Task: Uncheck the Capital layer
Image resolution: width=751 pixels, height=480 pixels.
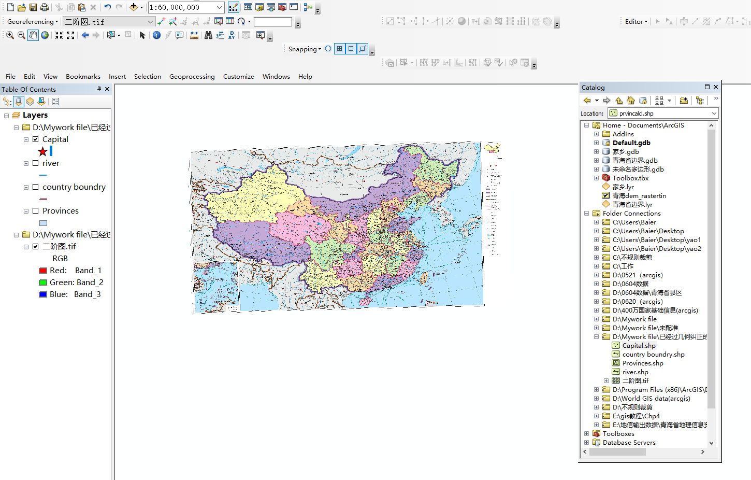Action: (36, 139)
